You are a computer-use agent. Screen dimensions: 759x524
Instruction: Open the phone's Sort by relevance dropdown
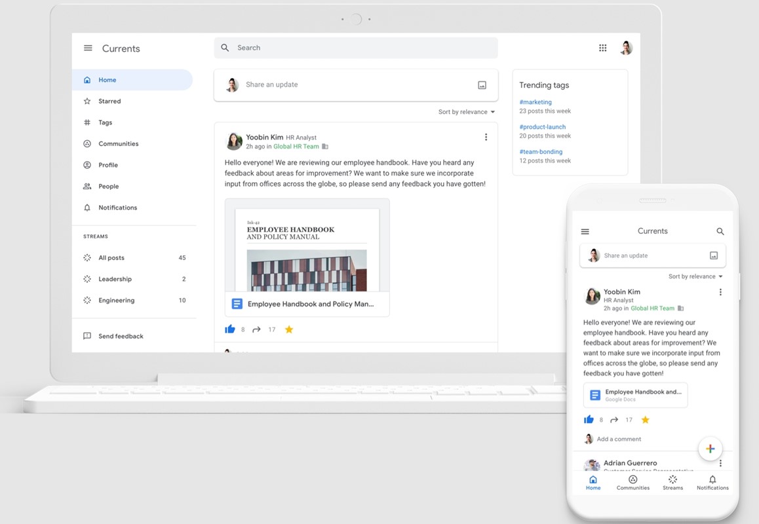[695, 276]
